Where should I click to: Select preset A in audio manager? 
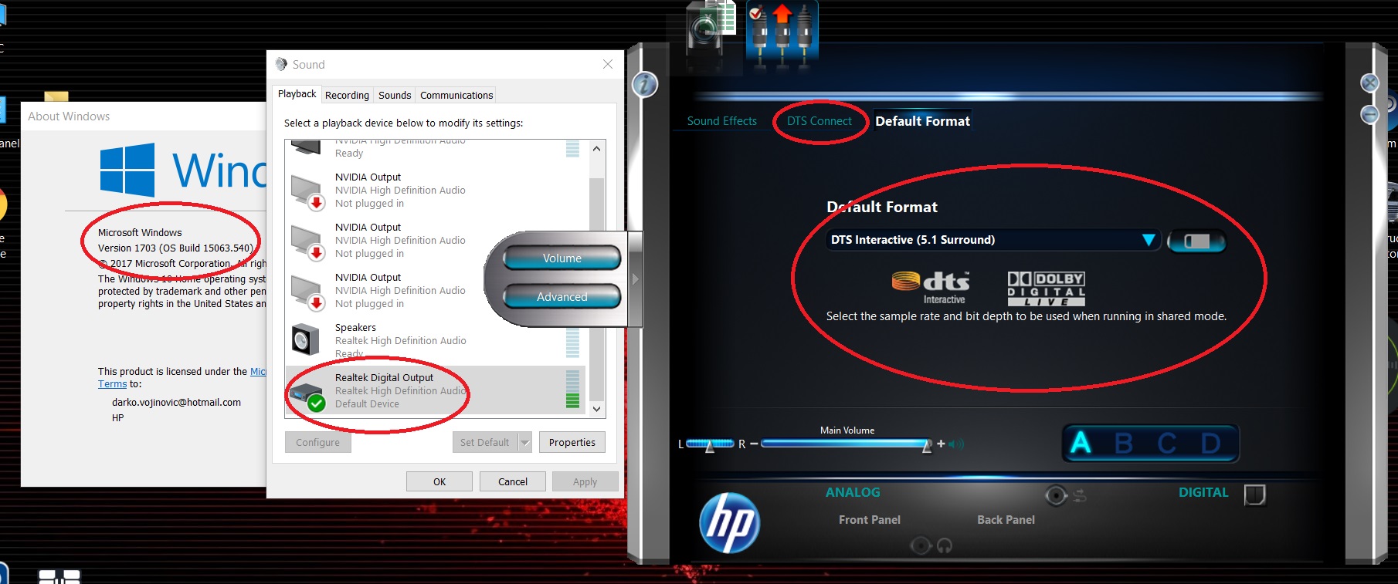coord(1081,443)
